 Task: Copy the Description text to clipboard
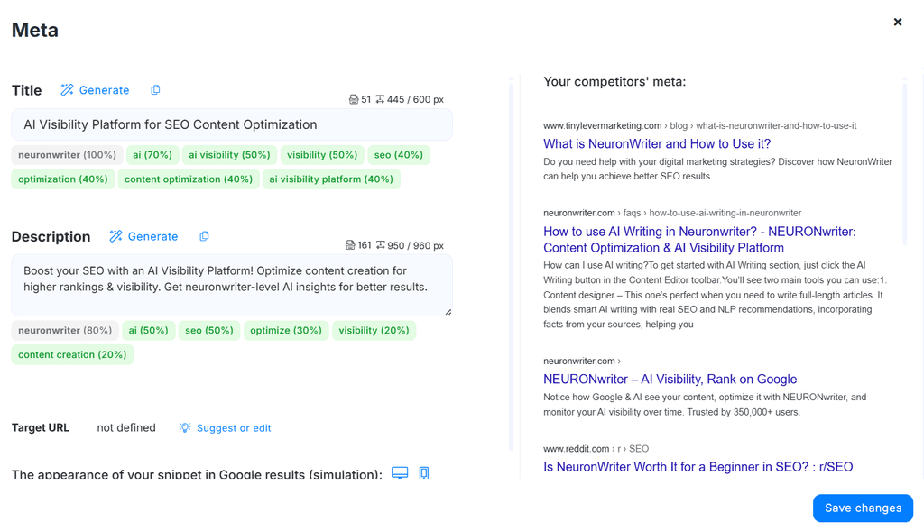[204, 236]
